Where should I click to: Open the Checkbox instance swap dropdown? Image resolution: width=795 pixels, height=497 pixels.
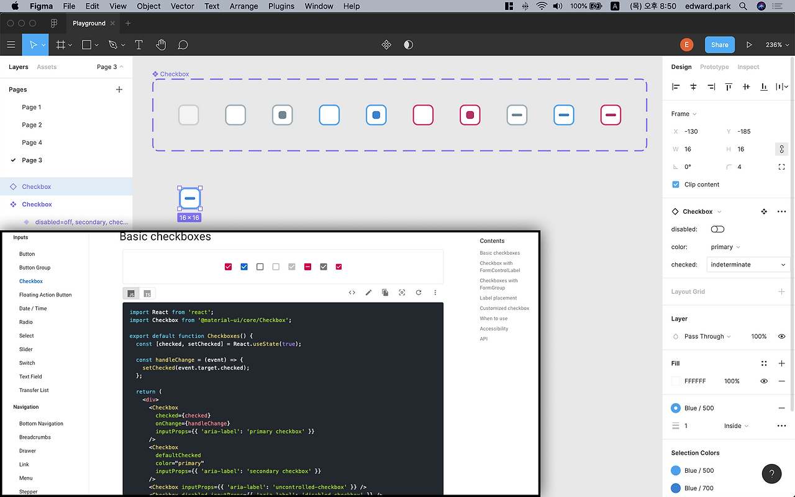[702, 212]
